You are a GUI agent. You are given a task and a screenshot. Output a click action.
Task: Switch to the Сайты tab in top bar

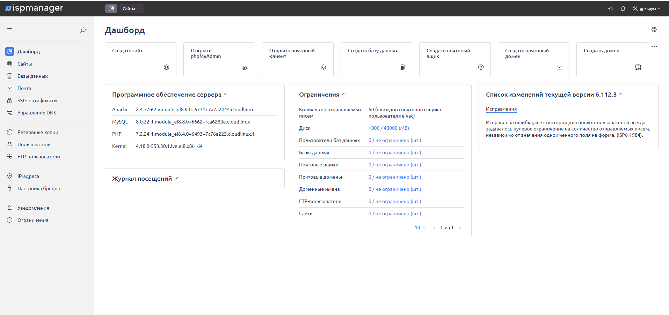(129, 9)
